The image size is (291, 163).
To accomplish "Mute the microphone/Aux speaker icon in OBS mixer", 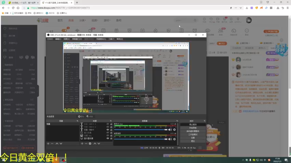I will [170, 130].
